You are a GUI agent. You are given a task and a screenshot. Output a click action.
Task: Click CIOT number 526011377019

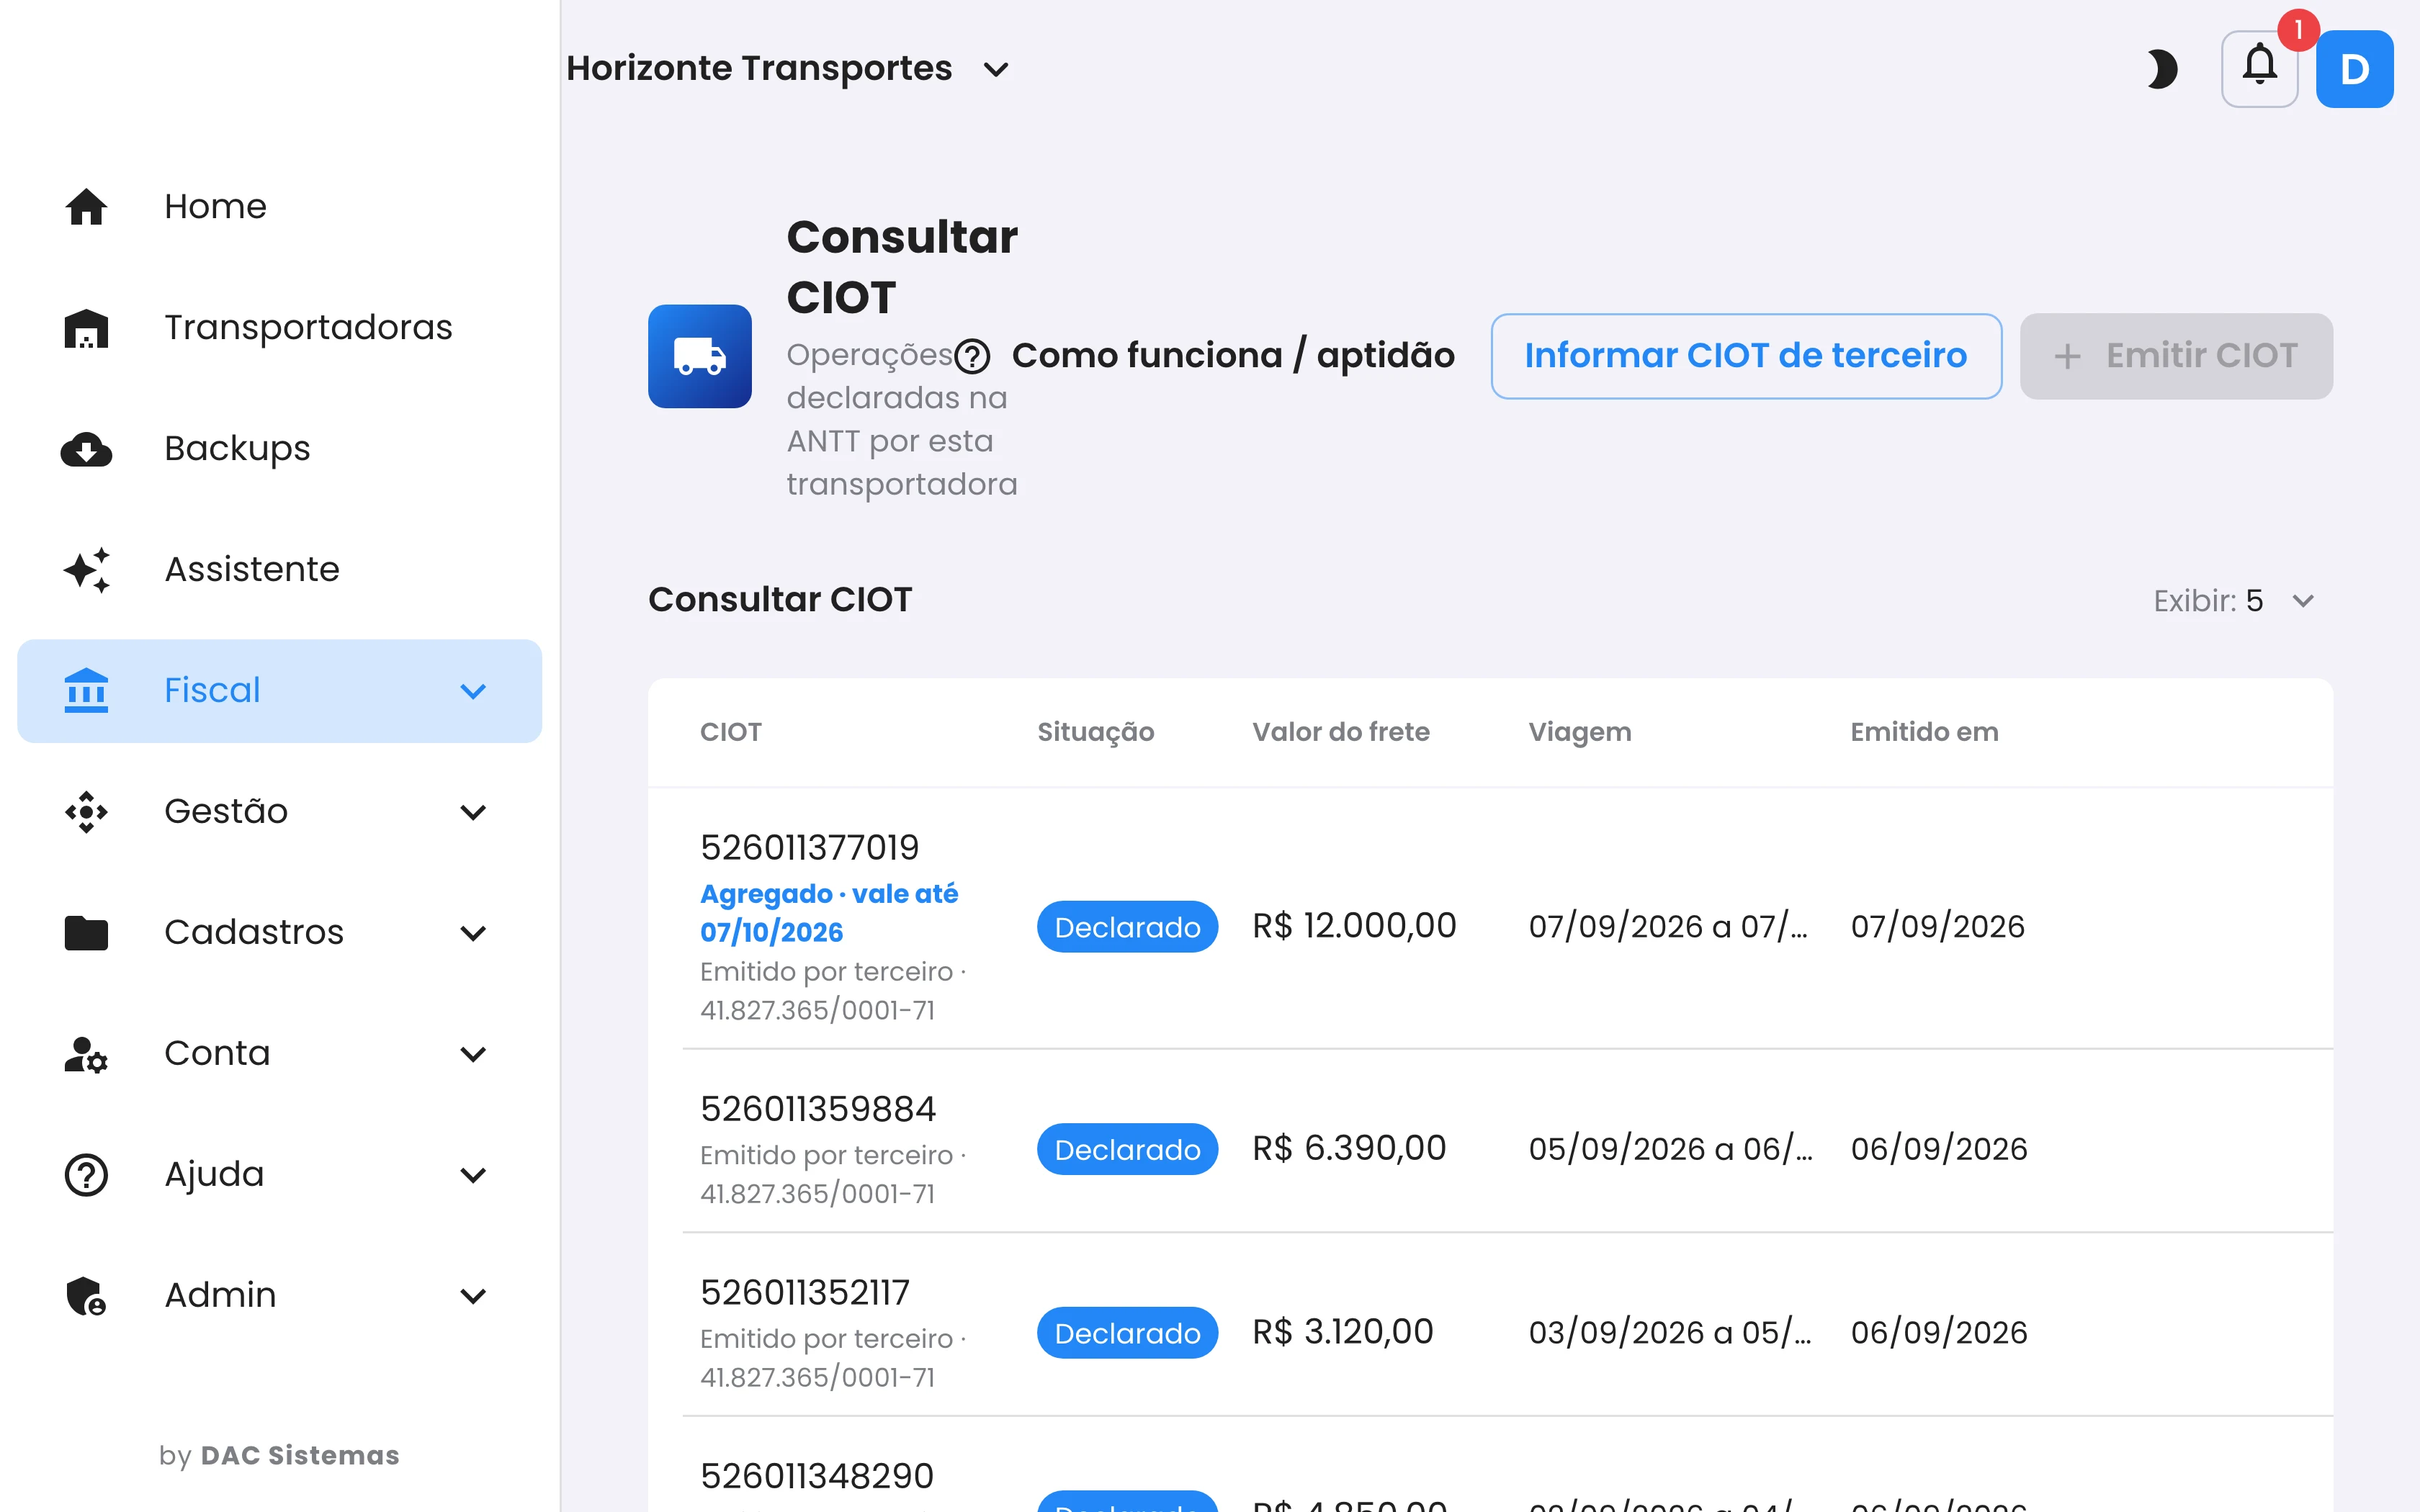[x=809, y=848]
